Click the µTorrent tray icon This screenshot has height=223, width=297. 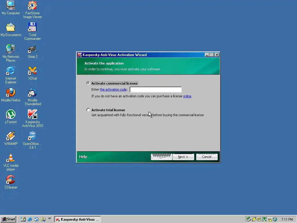265,220
